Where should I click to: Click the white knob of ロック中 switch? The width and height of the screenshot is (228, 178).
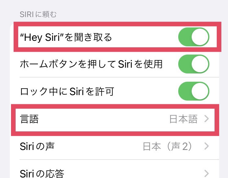[200, 91]
